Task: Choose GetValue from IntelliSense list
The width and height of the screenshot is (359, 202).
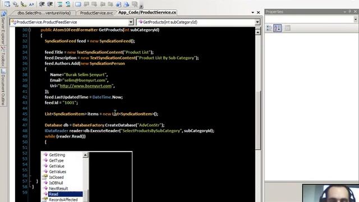Action: pyautogui.click(x=57, y=166)
